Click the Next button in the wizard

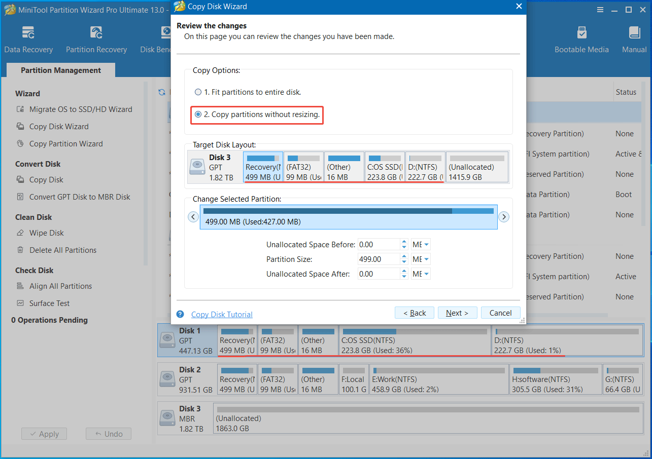point(457,313)
